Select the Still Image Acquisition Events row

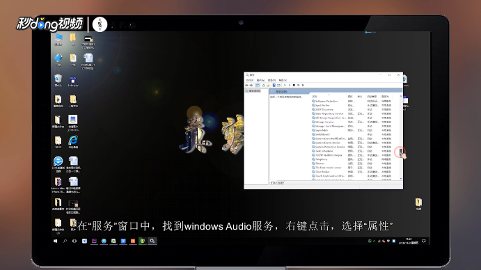tap(352, 118)
